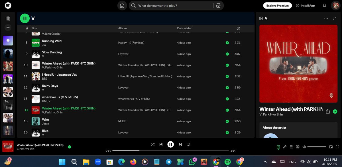The image size is (342, 167).
Task: Toggle liked checkmark beside bottom bar song title
Action: [70, 147]
